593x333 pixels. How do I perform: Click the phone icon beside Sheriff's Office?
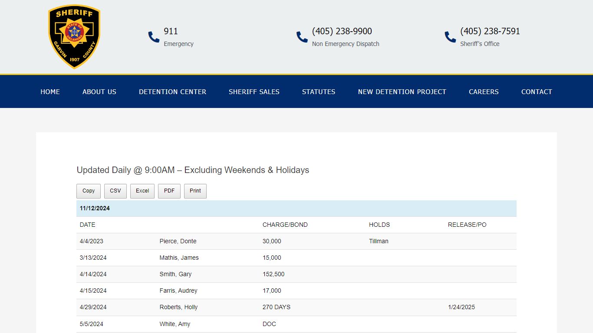[x=450, y=37]
